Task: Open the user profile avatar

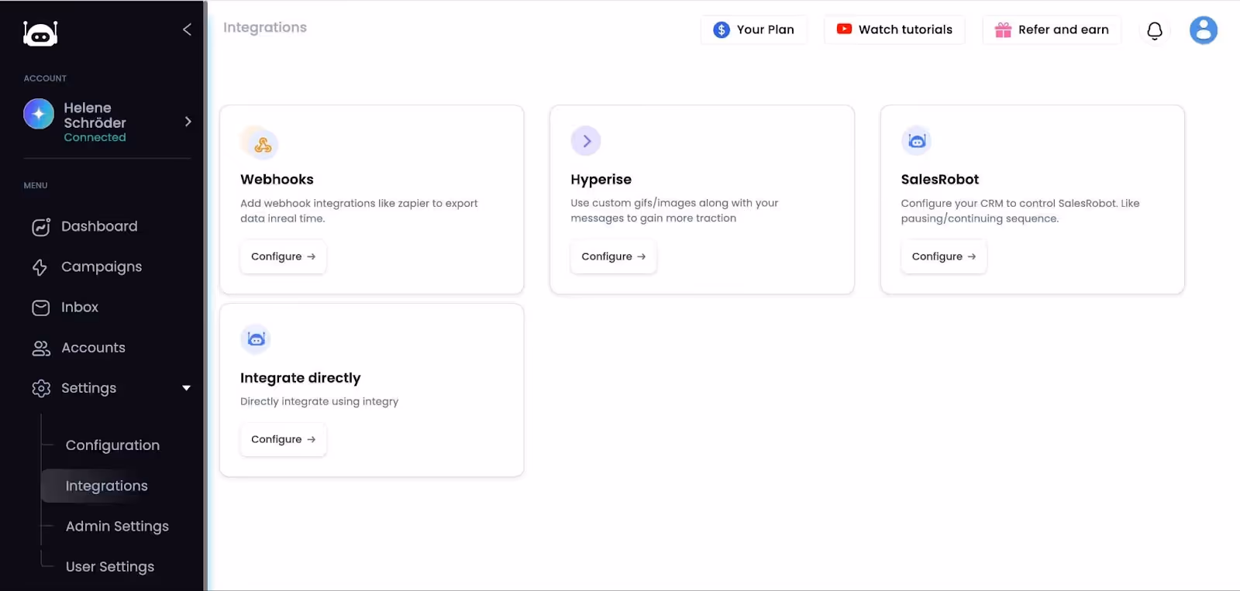Action: tap(1204, 30)
